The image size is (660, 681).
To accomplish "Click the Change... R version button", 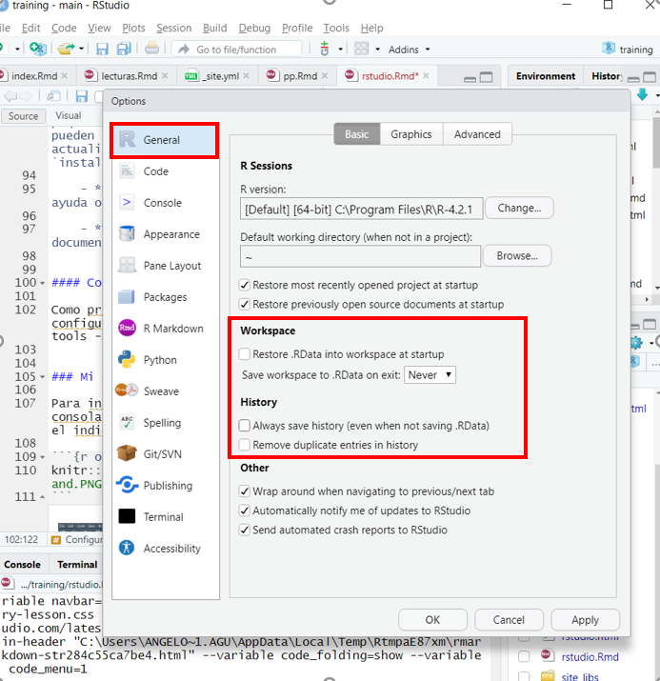I will click(519, 208).
